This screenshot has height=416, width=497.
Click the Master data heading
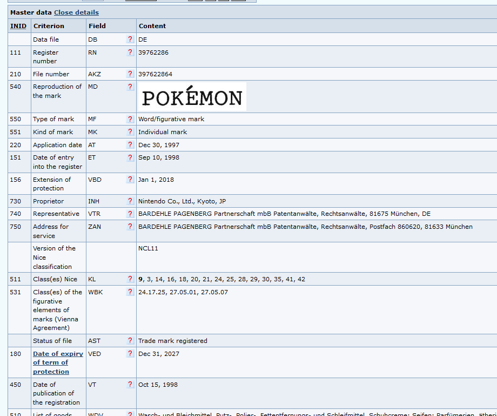coord(31,12)
